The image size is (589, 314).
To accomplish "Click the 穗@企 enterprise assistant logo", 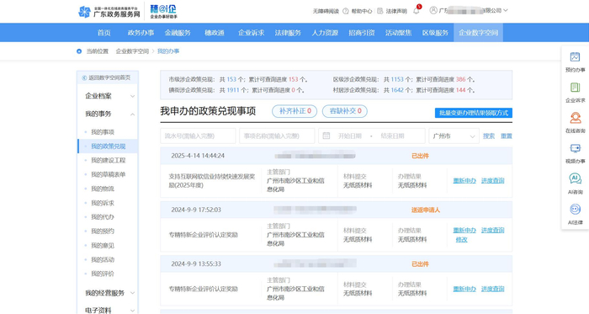I will pos(163,12).
